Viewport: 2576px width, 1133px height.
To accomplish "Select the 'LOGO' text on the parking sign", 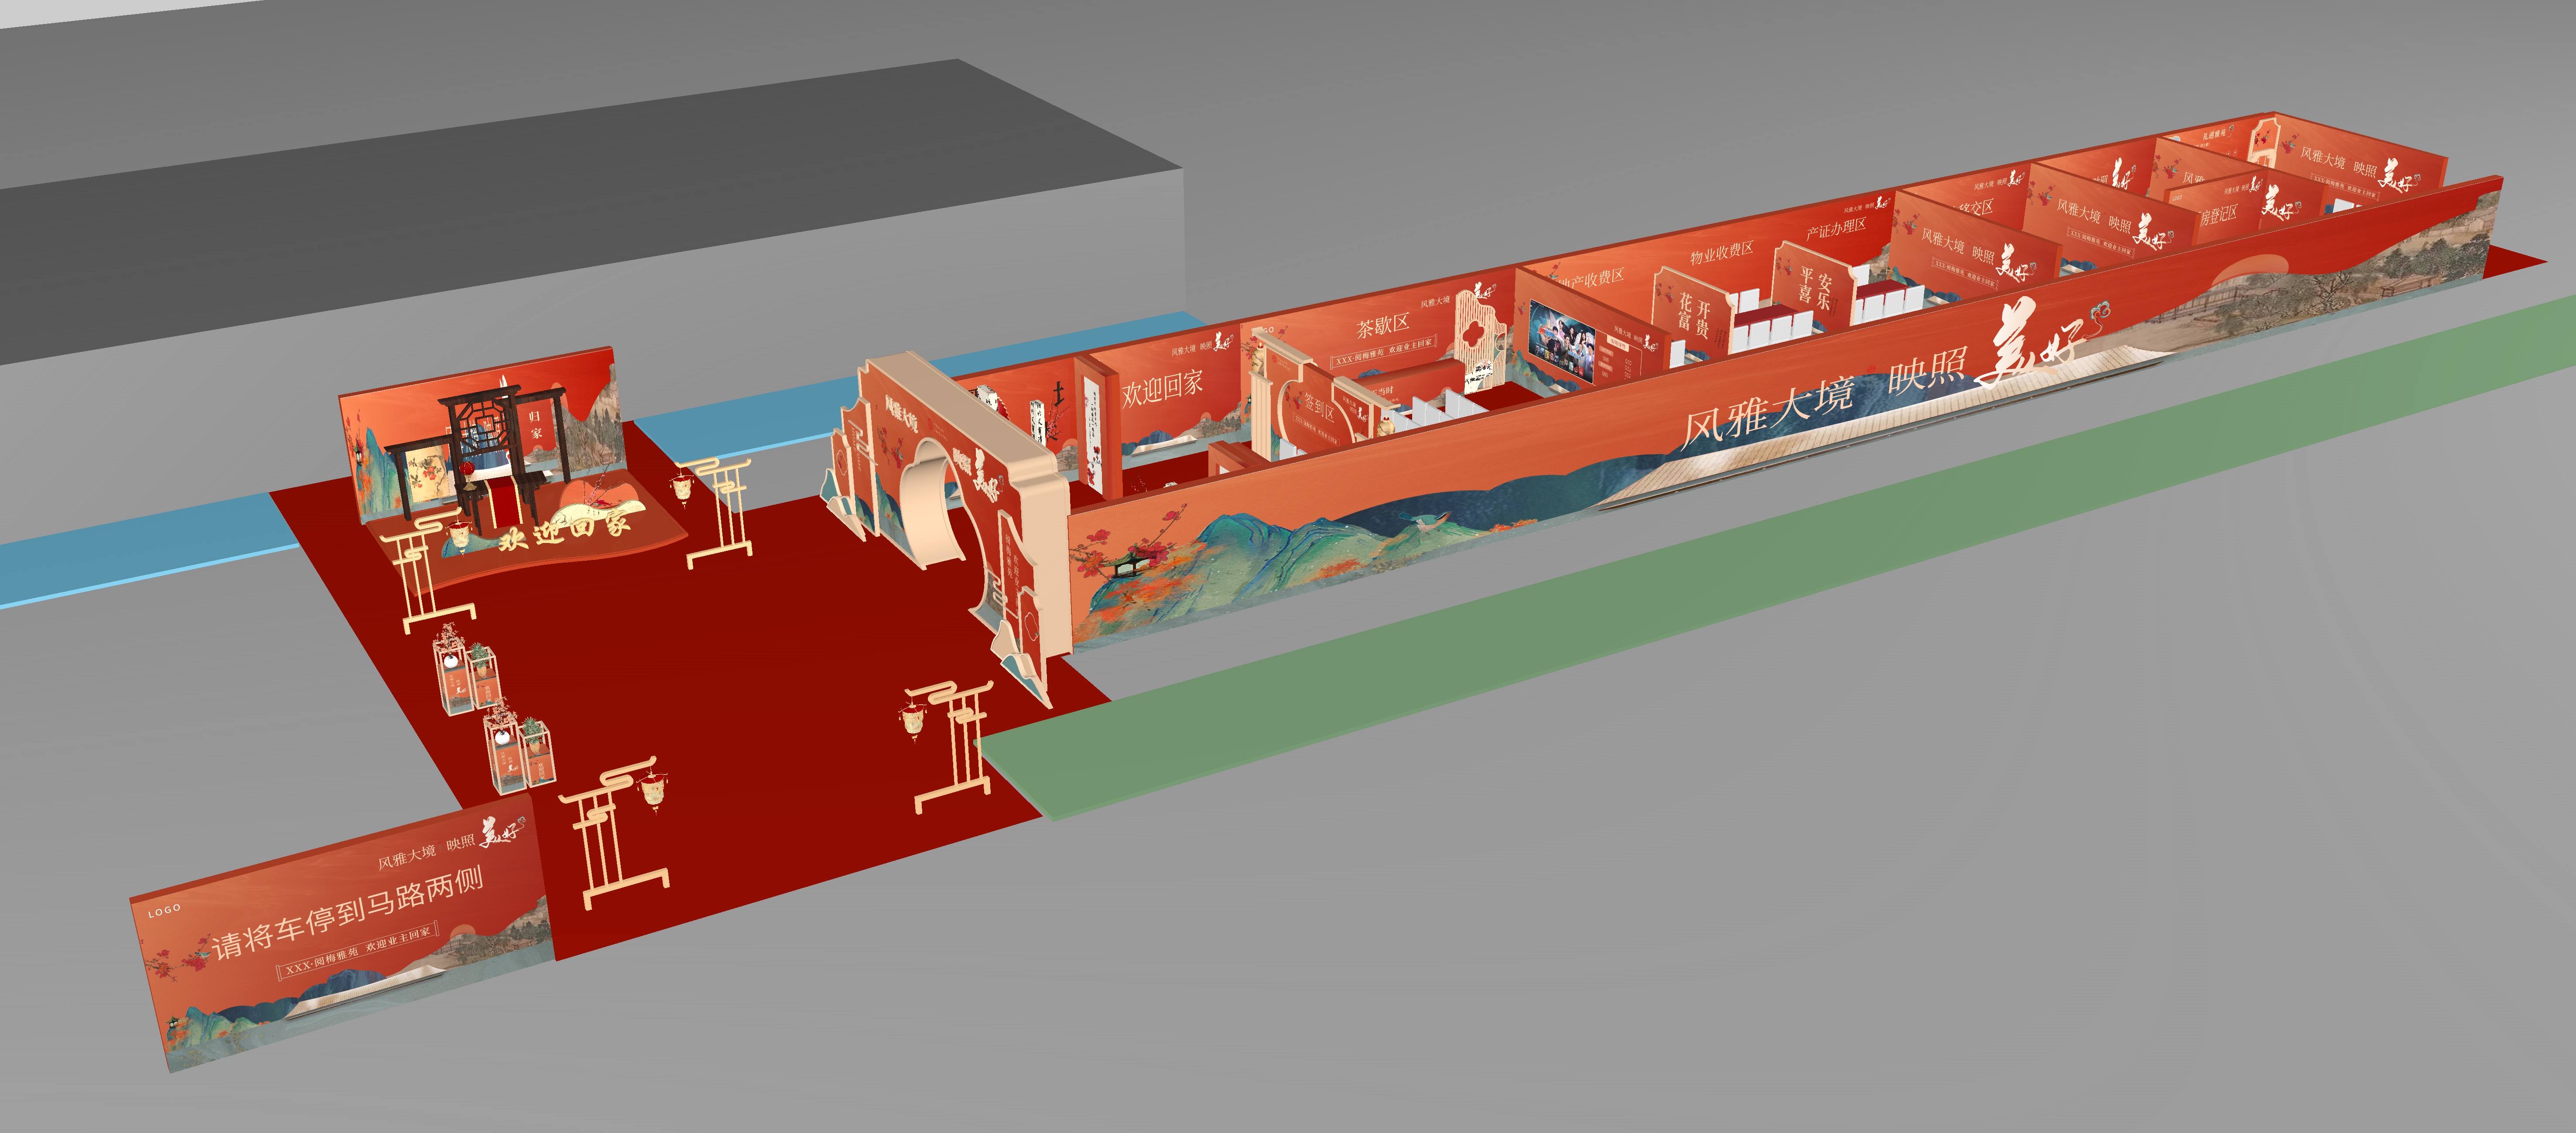I will pyautogui.click(x=165, y=910).
